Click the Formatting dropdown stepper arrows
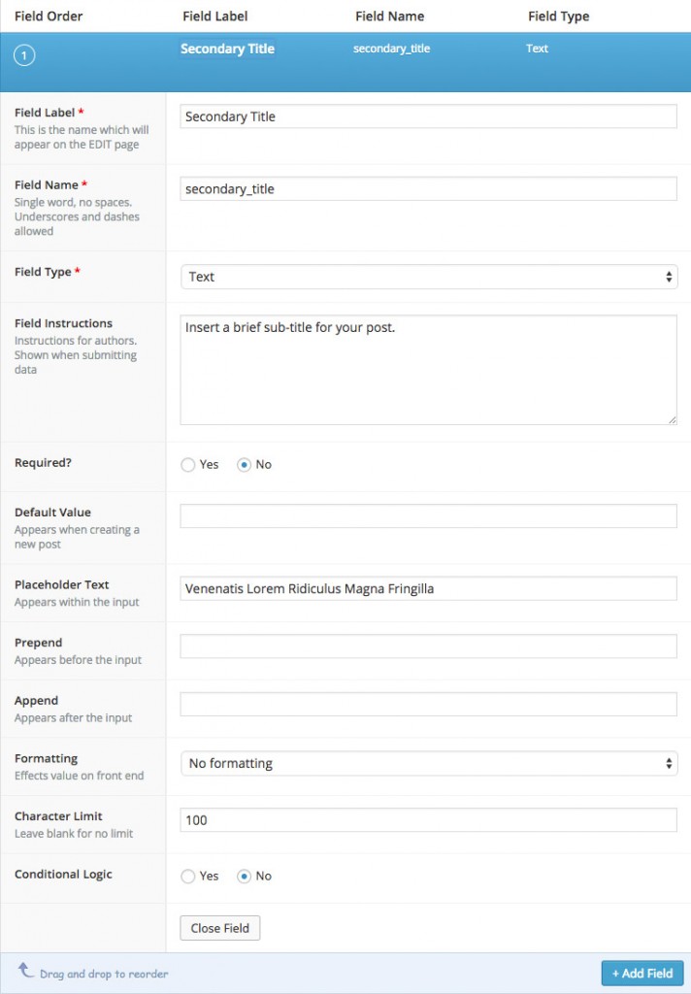 pyautogui.click(x=669, y=763)
